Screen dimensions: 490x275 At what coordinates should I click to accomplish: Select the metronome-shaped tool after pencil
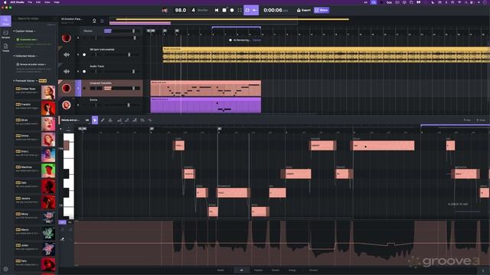110,120
